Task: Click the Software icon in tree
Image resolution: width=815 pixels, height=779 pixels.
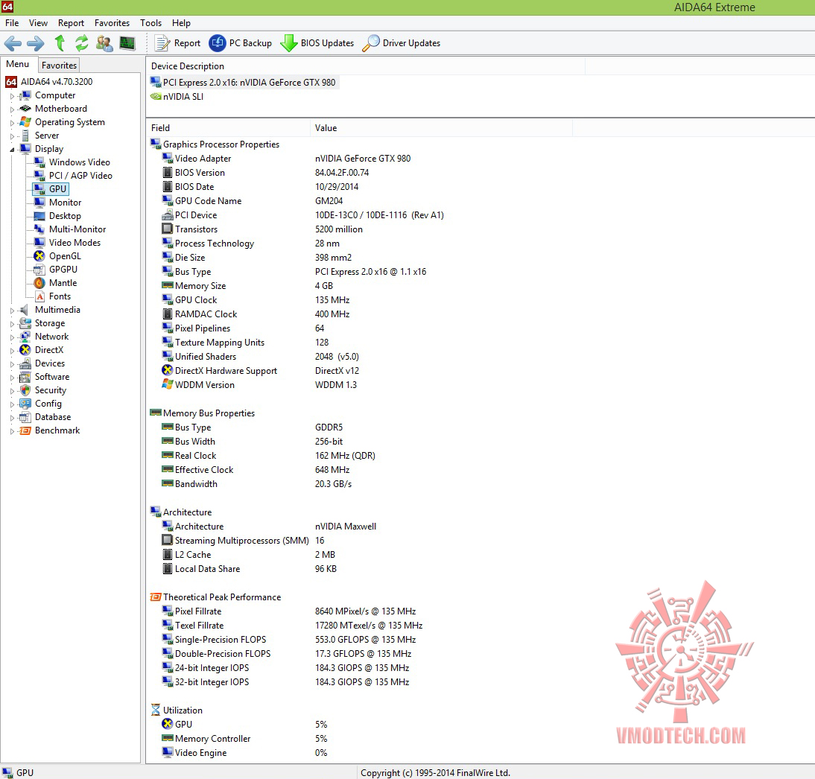Action: pyautogui.click(x=25, y=377)
